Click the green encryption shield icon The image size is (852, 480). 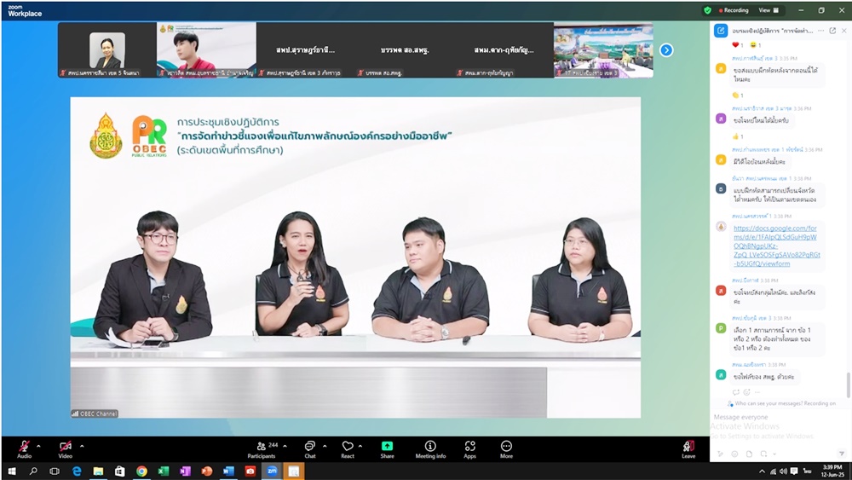pyautogui.click(x=707, y=9)
